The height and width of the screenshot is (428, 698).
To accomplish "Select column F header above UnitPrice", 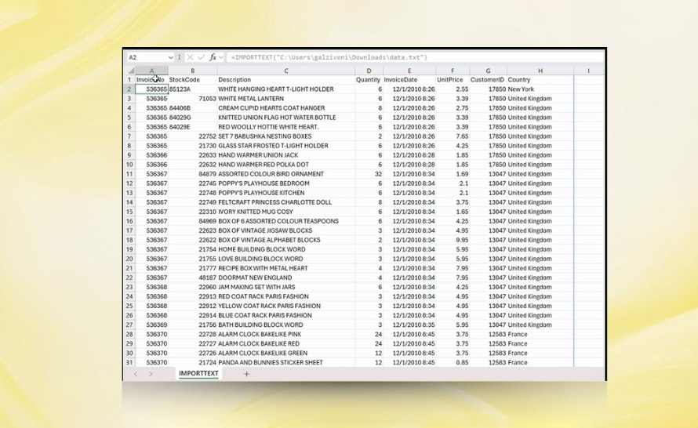I will pyautogui.click(x=452, y=71).
